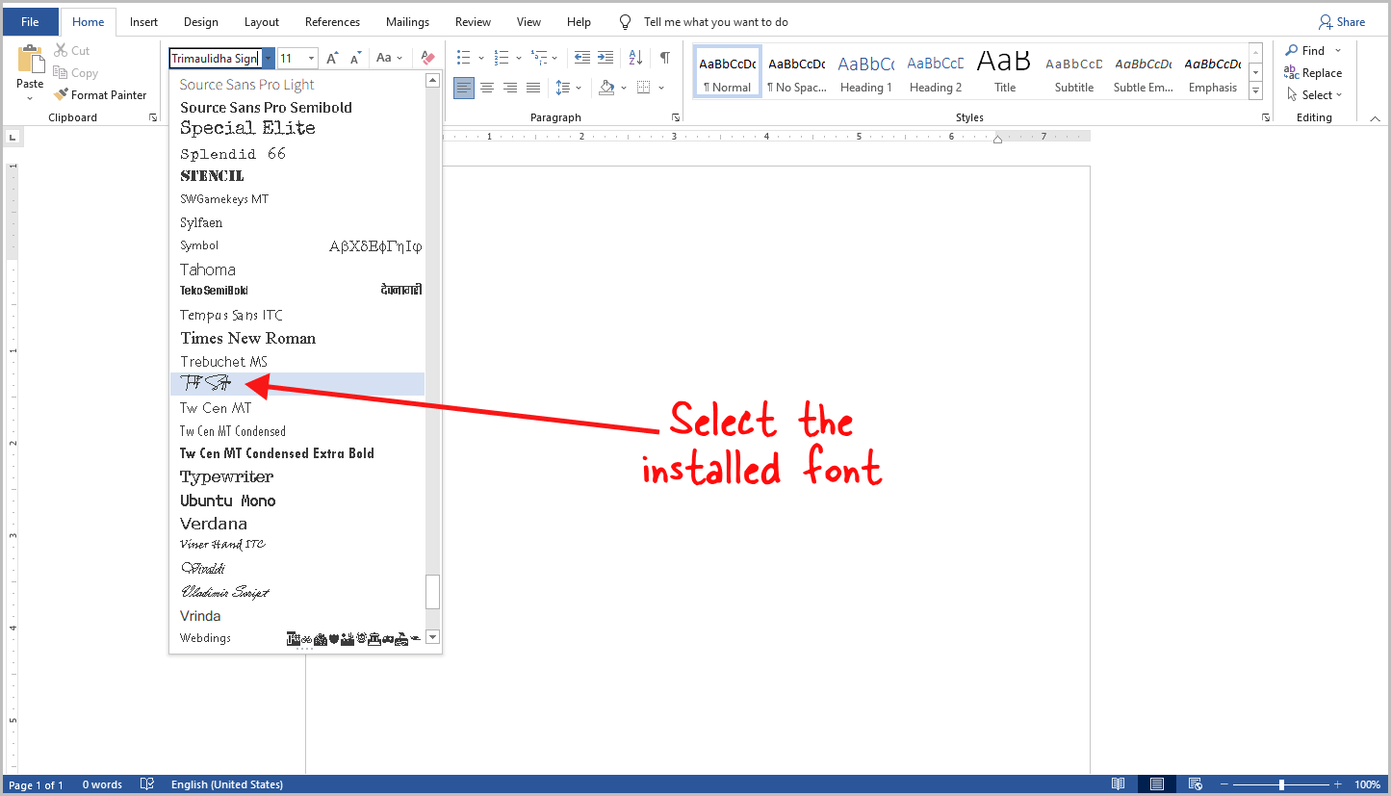Click the Sort icon in Paragraph group
1391x796 pixels.
coord(634,58)
